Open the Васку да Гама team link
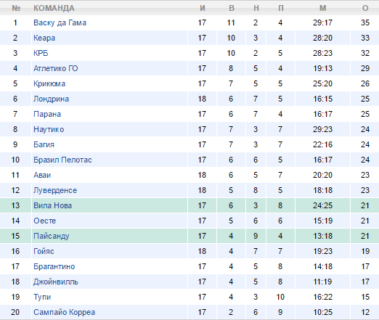 (60, 22)
